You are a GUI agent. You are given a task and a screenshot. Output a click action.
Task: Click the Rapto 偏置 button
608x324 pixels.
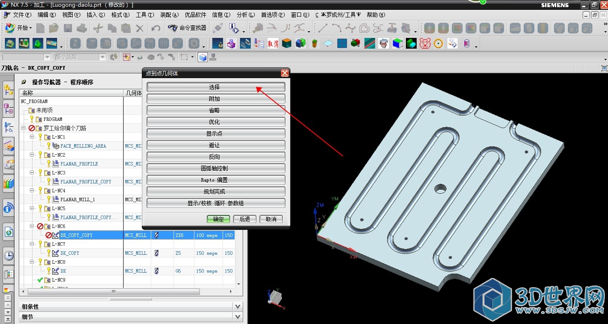tap(216, 180)
